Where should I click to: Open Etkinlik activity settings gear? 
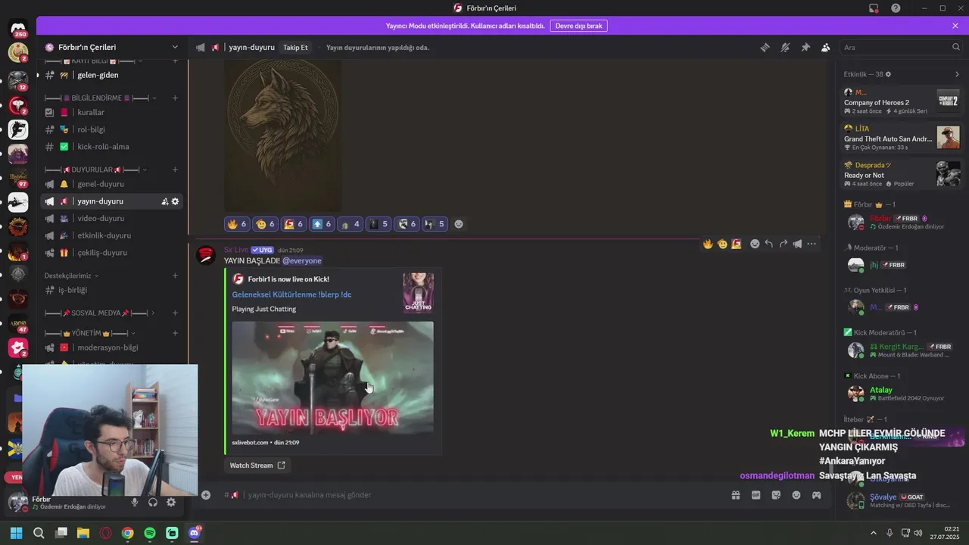[888, 74]
